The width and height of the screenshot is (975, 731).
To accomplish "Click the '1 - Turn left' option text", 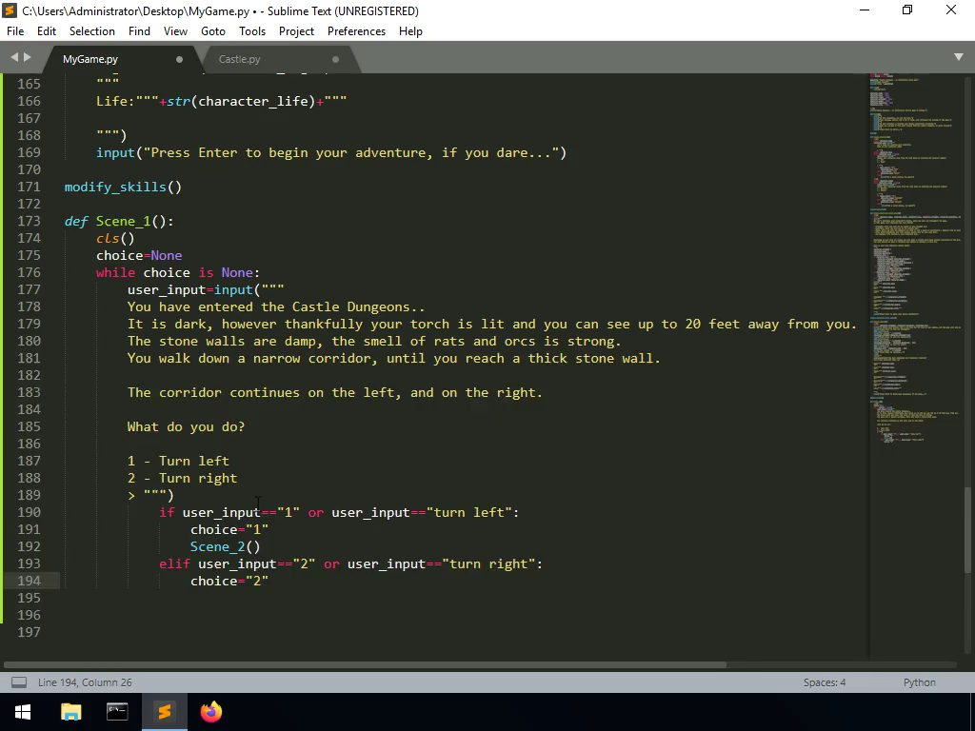I will 178,461.
